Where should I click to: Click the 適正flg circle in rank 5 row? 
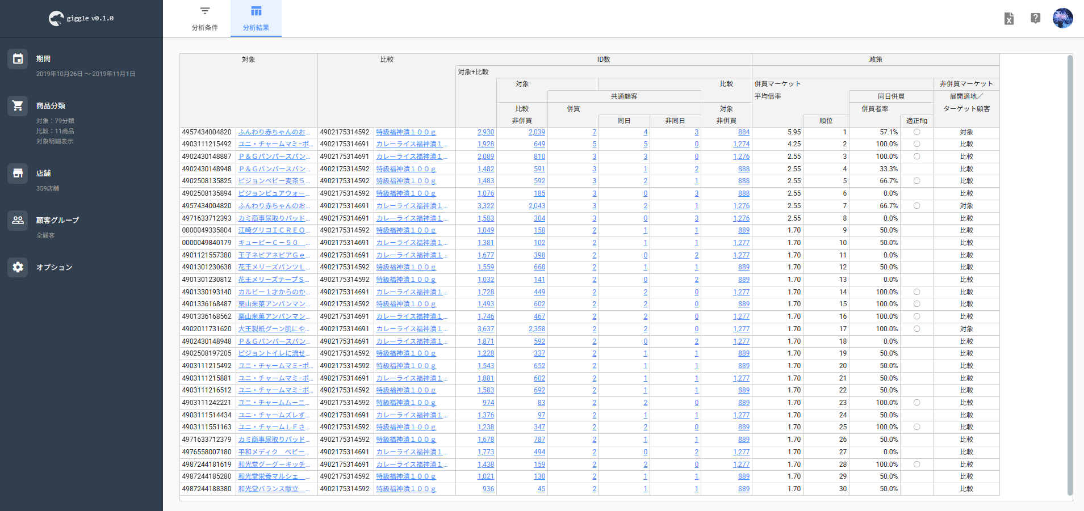pos(916,181)
